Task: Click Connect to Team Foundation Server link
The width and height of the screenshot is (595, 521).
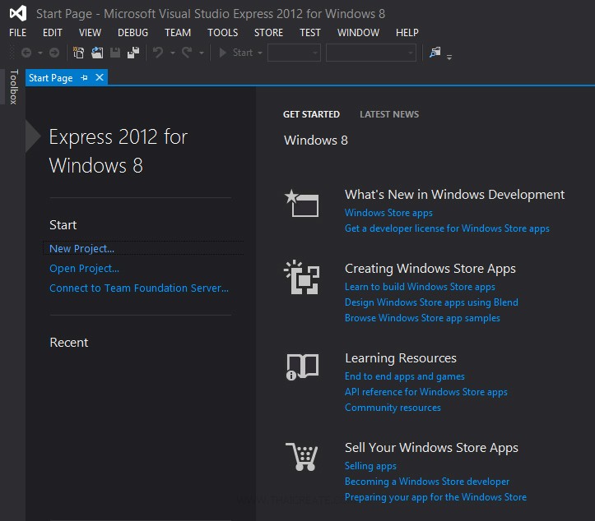Action: (x=139, y=288)
